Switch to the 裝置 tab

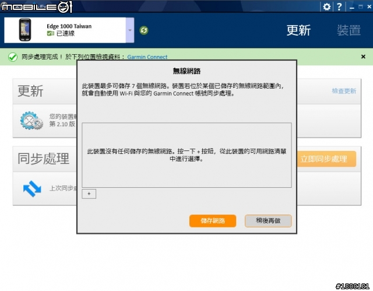tap(349, 30)
